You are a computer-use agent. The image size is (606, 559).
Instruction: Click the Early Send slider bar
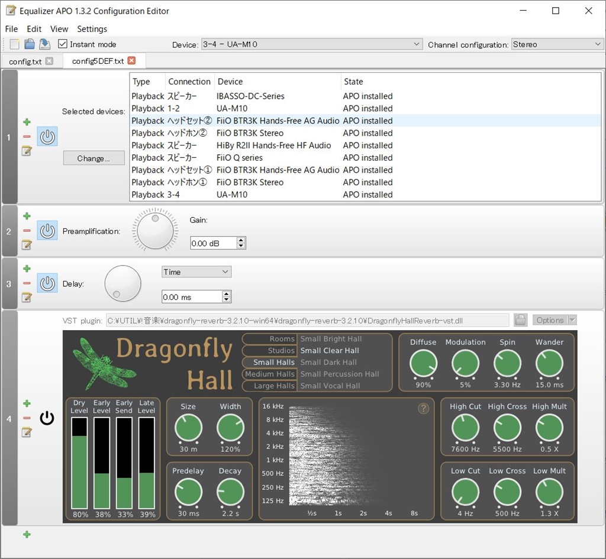tap(124, 463)
